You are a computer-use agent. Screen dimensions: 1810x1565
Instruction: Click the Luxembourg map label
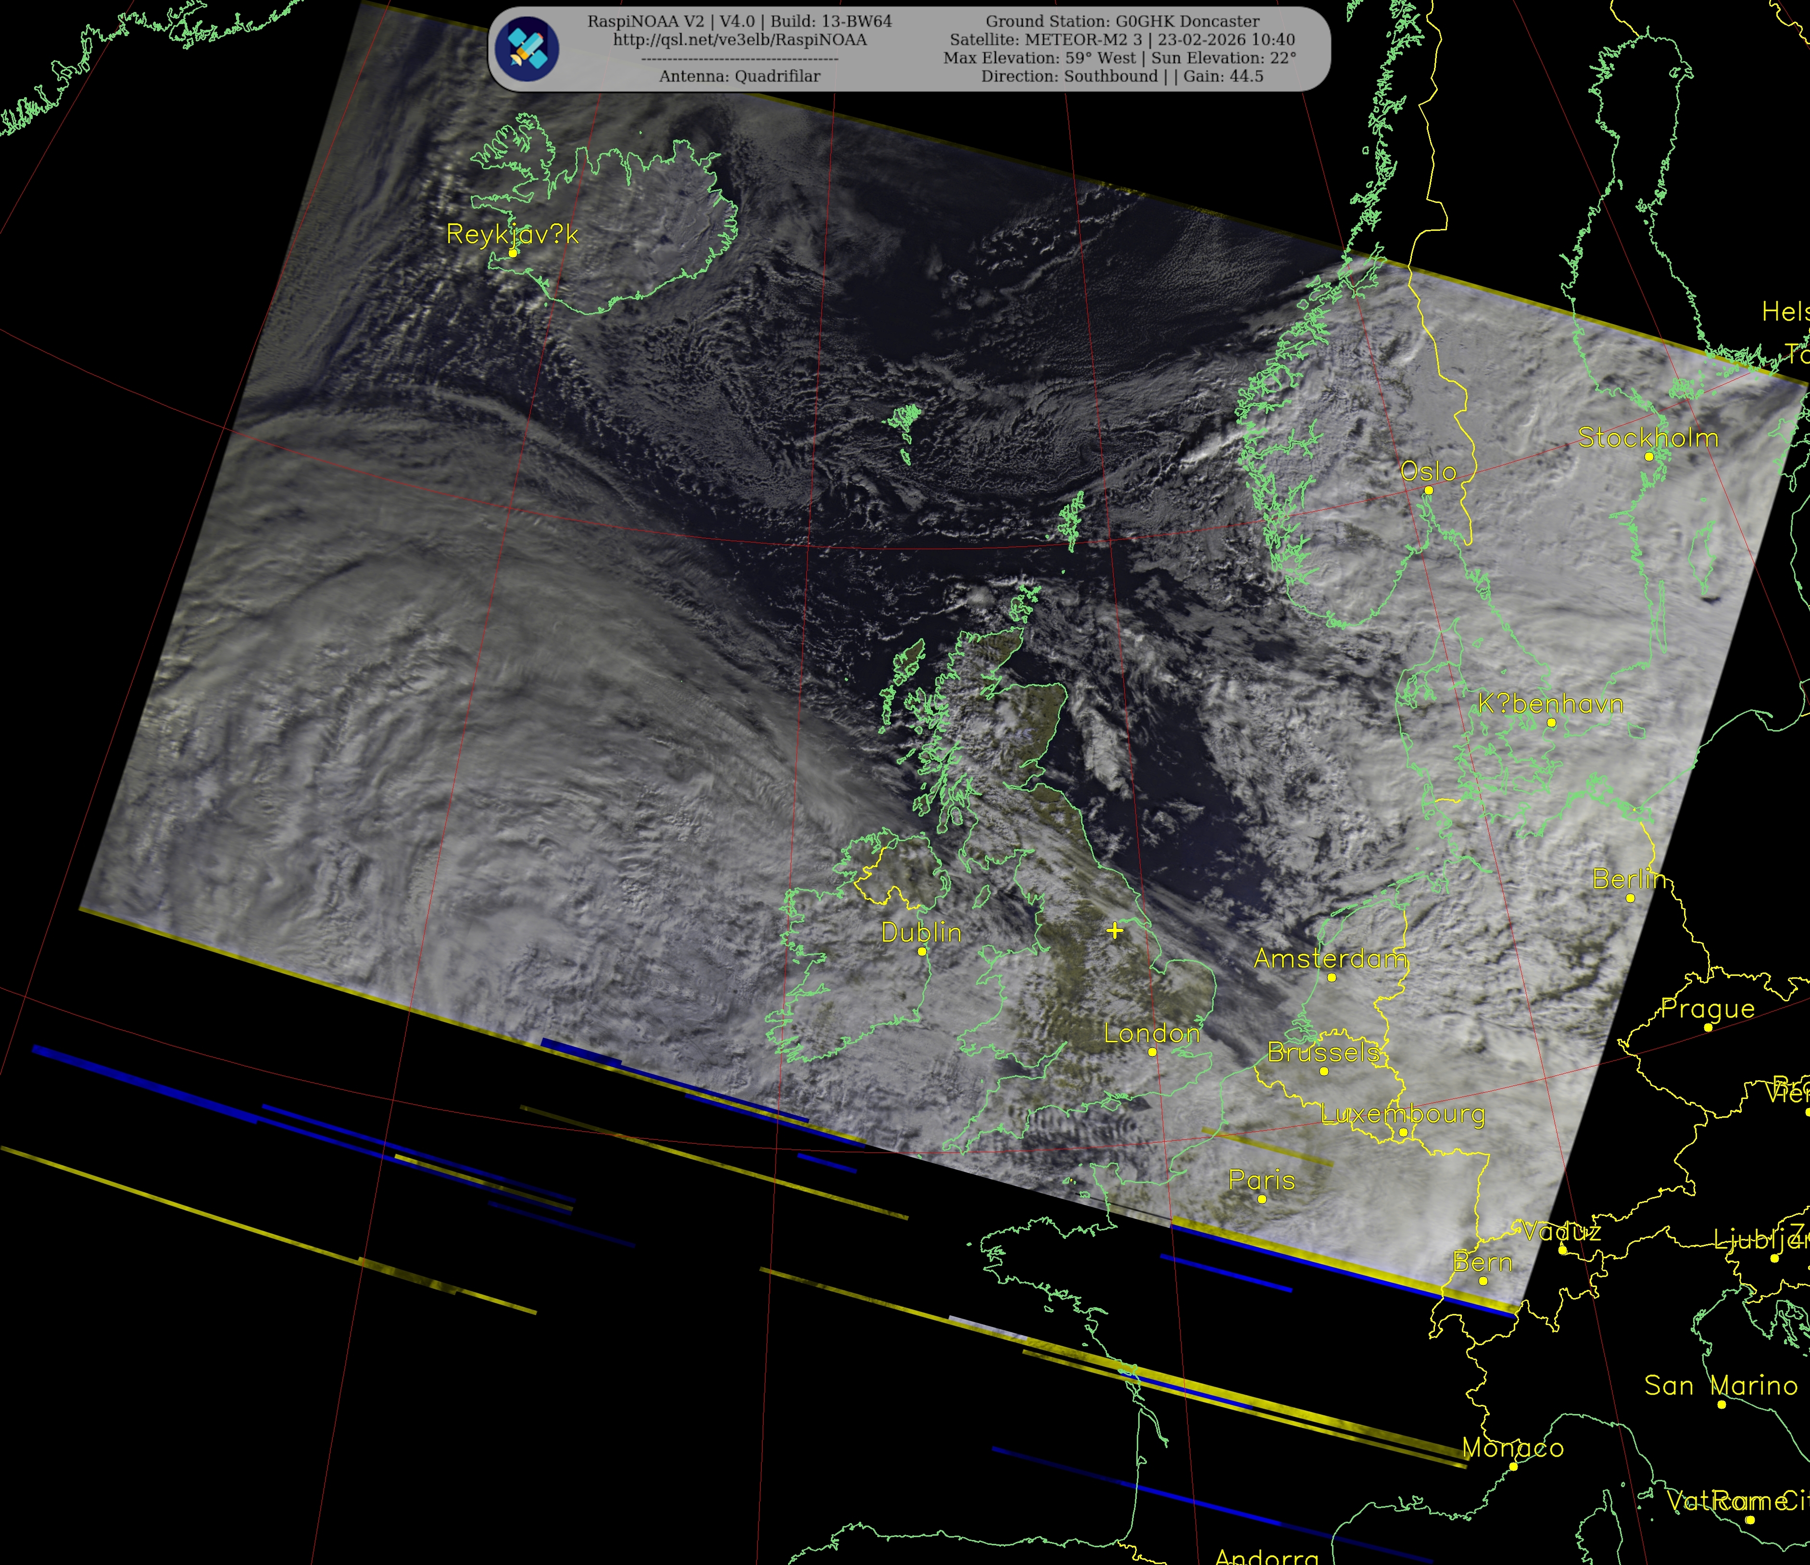click(x=1402, y=1114)
